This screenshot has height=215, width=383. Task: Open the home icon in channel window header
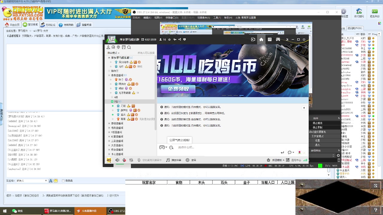261,39
